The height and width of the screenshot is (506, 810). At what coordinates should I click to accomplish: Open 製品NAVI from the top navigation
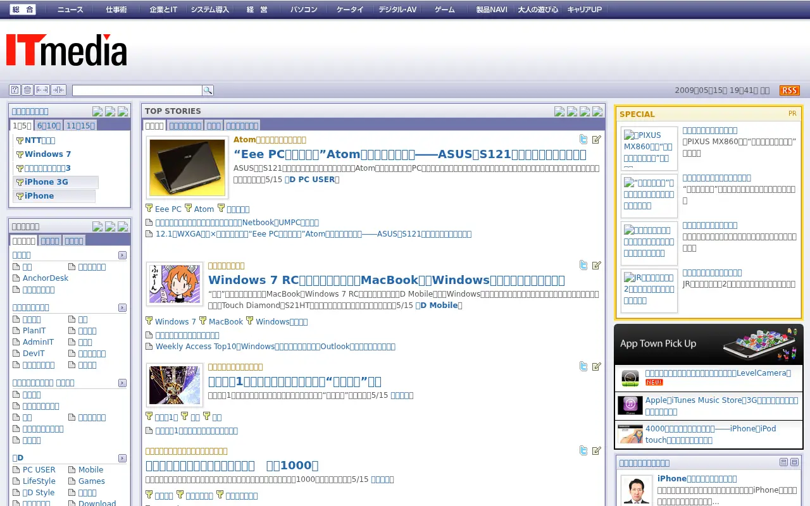click(492, 9)
